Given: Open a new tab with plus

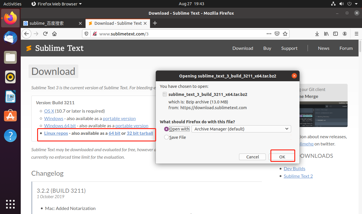Looking at the screenshot, I should 155,23.
